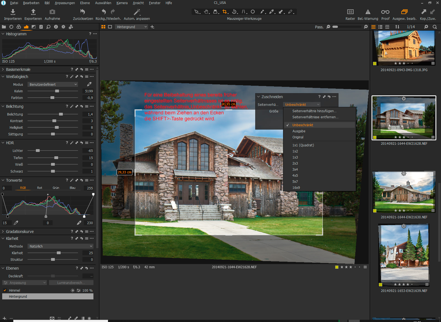
Task: Open the Hintergrund layer dropdown
Action: click(x=131, y=27)
